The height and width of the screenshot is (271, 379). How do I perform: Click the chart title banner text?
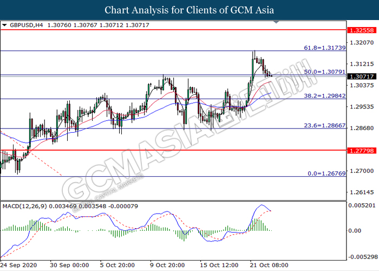click(189, 10)
